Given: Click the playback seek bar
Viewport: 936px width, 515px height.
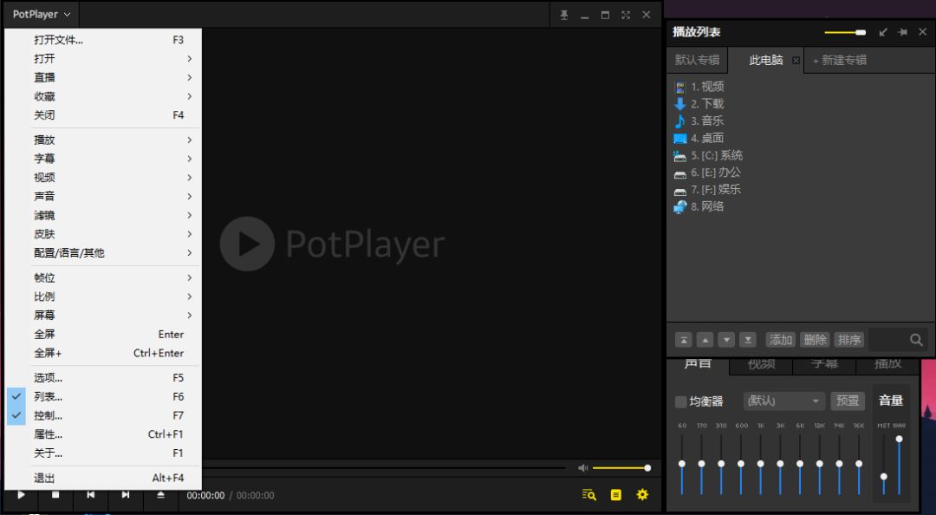Looking at the screenshot, I should pyautogui.click(x=383, y=468).
